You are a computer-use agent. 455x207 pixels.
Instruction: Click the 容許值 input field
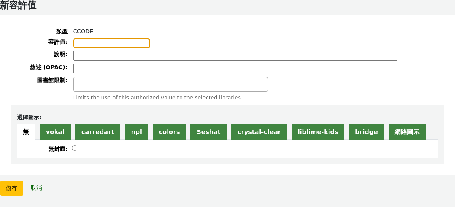(112, 43)
